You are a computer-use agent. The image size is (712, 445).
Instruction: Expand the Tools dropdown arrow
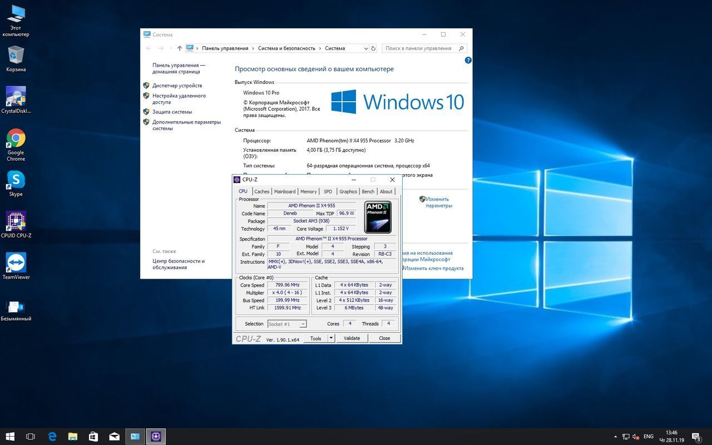[331, 338]
